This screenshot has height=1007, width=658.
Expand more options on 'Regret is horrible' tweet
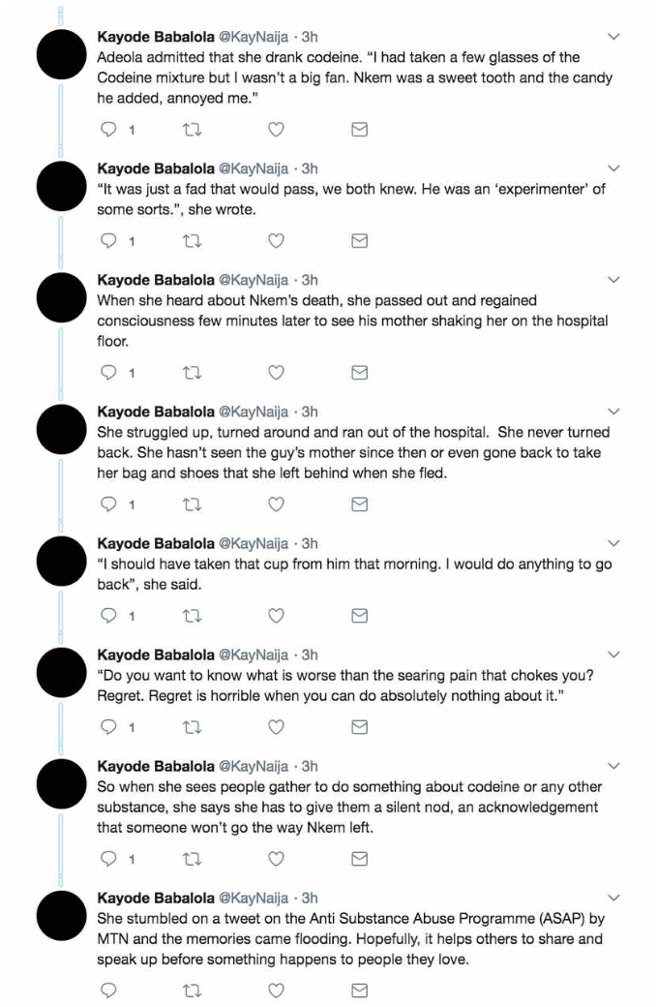coord(613,656)
